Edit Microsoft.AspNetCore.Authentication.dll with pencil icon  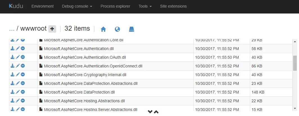coord(17,48)
